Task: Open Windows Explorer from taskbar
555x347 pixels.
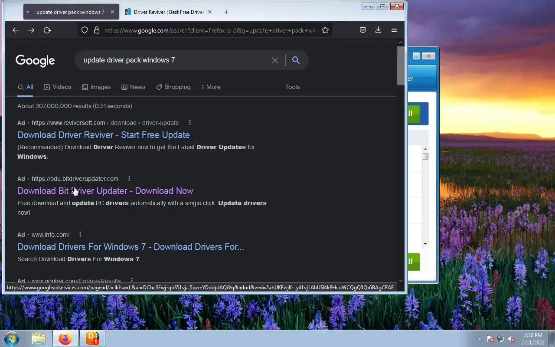Action: click(x=39, y=338)
